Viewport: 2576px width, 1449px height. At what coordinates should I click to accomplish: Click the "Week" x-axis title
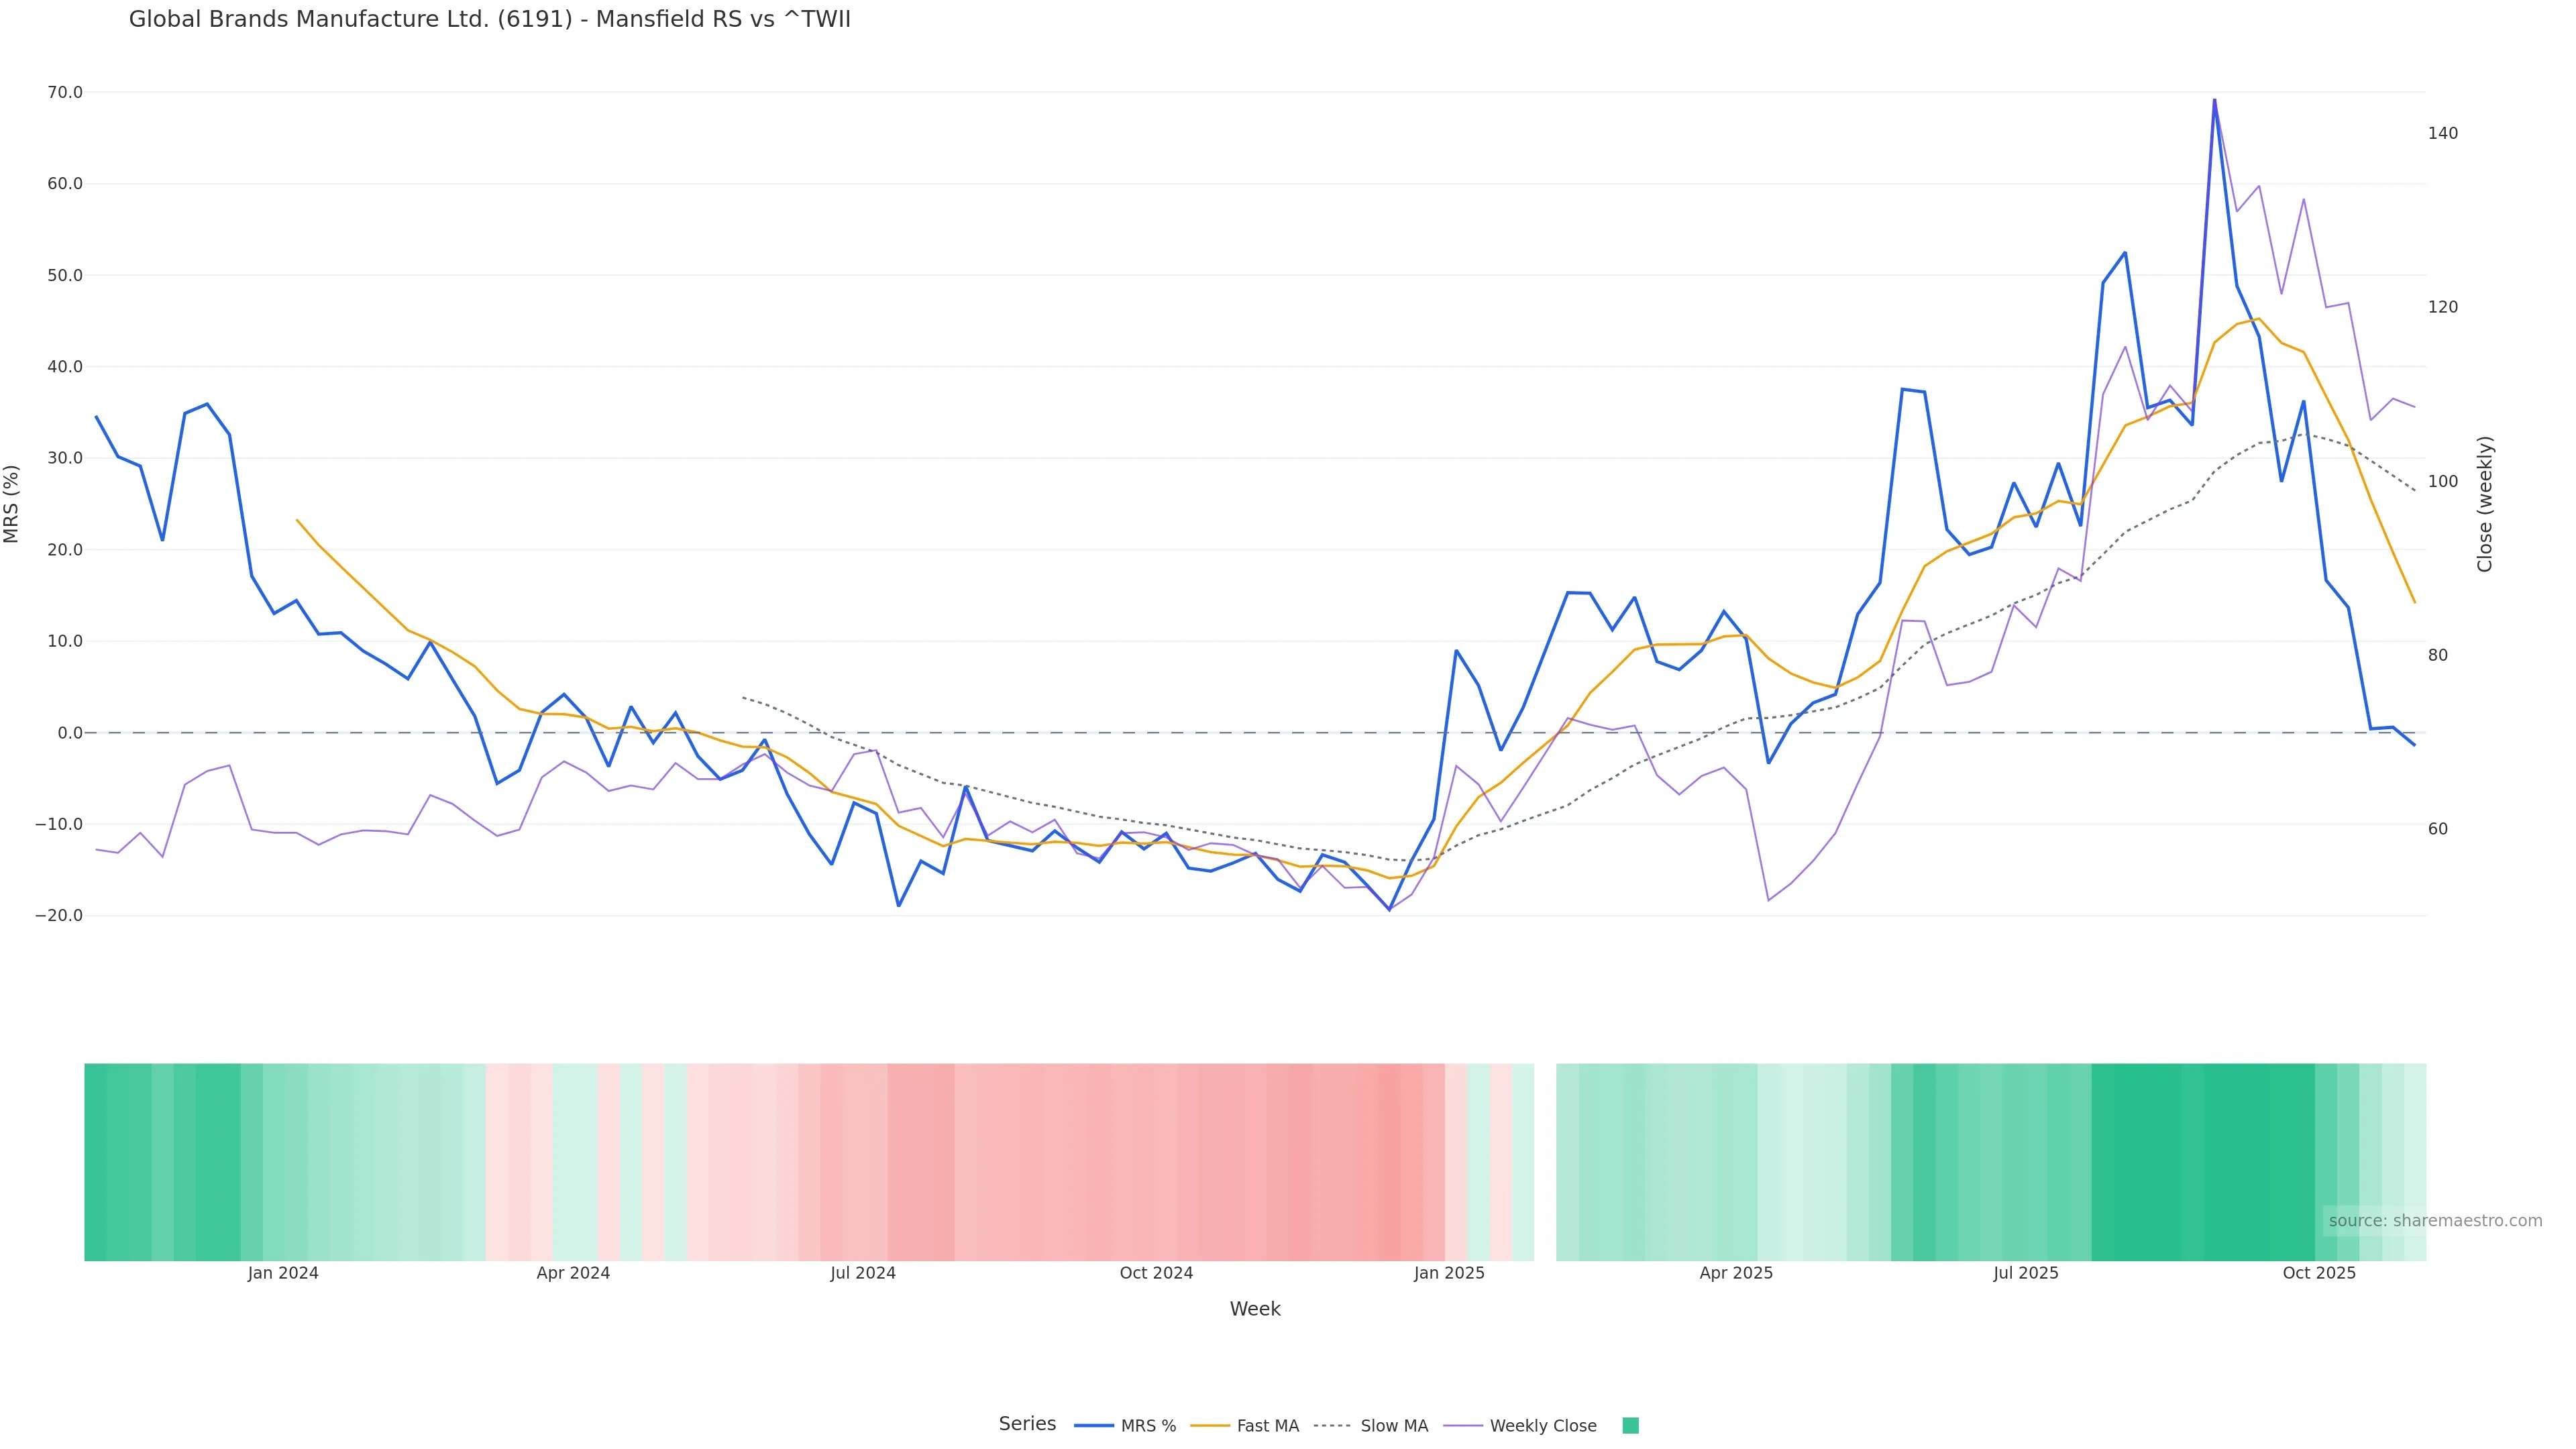coord(1255,1309)
